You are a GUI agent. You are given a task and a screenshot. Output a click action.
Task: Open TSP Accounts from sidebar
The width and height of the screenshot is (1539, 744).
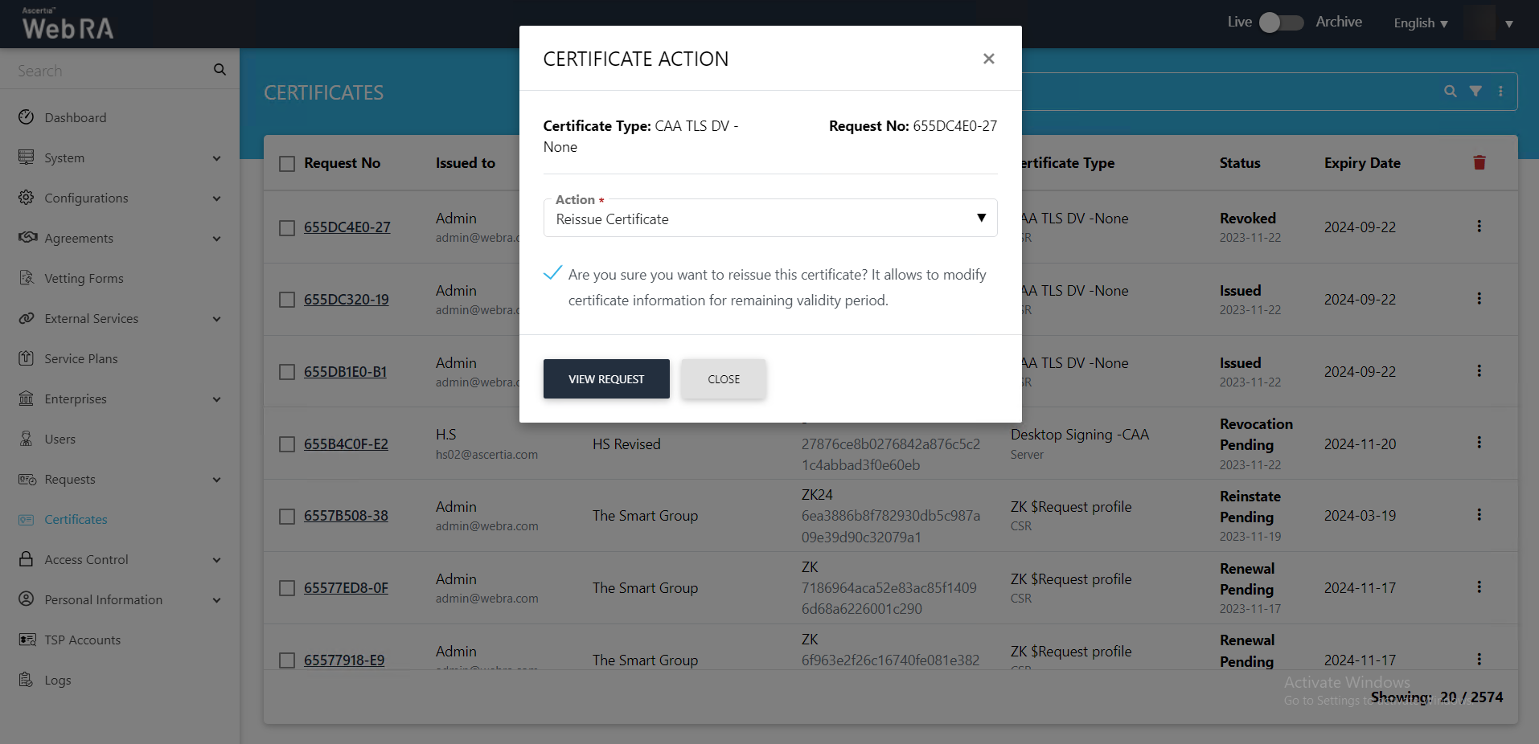click(x=82, y=640)
